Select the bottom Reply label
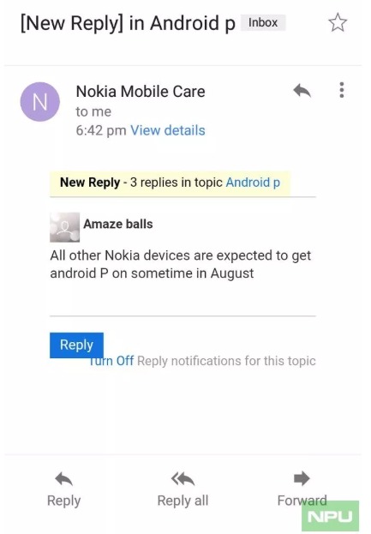This screenshot has height=534, width=371. point(63,501)
